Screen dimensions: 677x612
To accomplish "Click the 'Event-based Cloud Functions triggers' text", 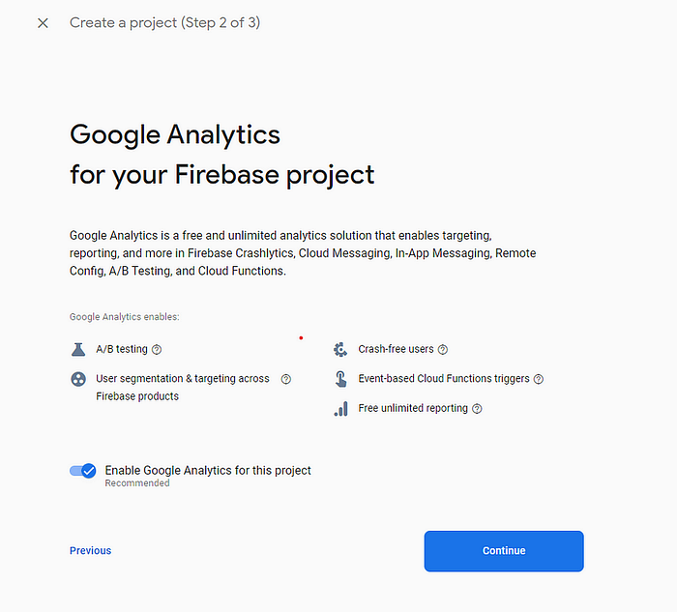I will (444, 379).
